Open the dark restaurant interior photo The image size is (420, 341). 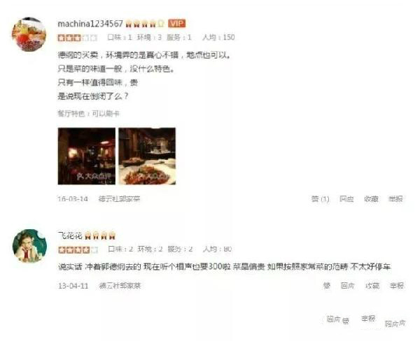(x=87, y=157)
